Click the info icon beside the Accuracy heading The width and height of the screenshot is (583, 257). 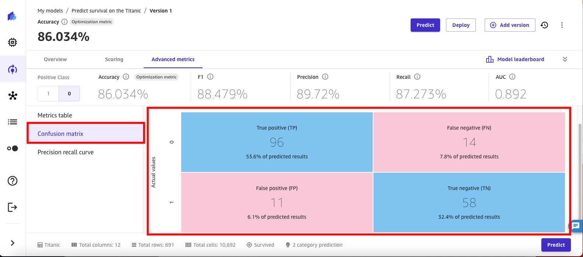click(x=64, y=22)
